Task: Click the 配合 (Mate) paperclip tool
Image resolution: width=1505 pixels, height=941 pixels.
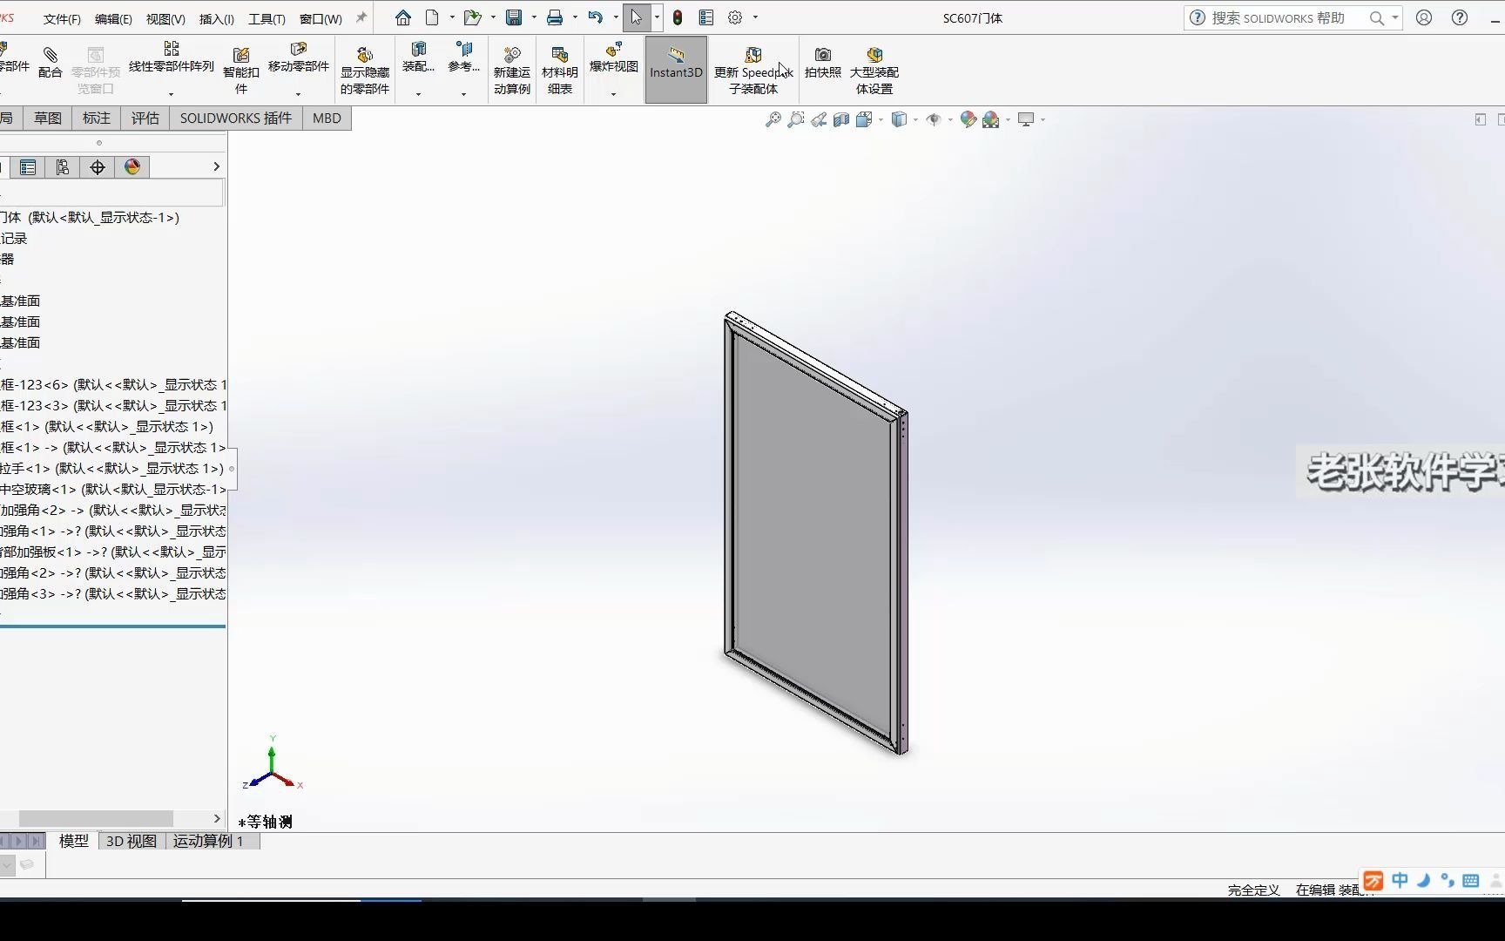Action: (51, 63)
